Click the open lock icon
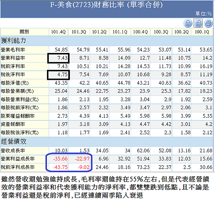 198,23
